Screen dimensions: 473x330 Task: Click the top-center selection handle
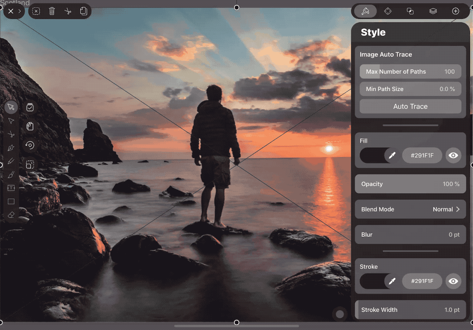click(x=236, y=7)
